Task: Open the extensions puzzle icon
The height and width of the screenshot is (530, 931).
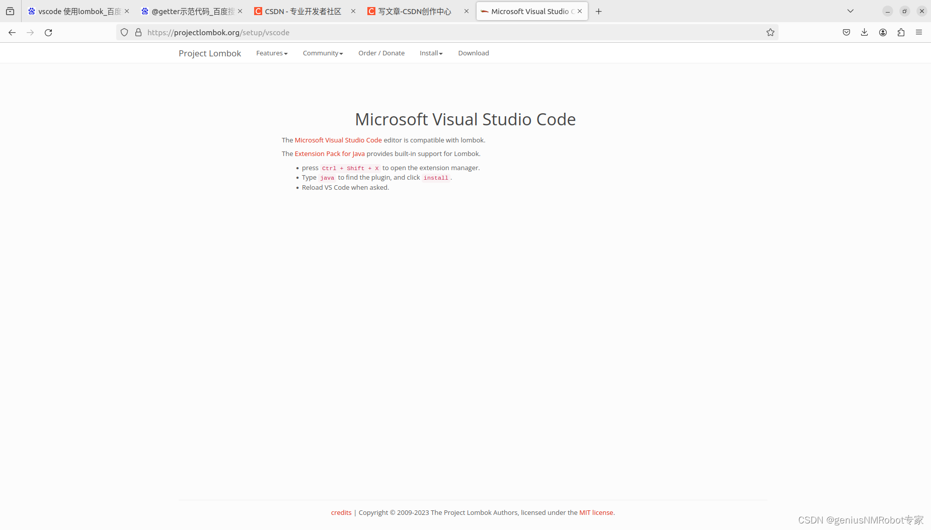Action: 901,32
